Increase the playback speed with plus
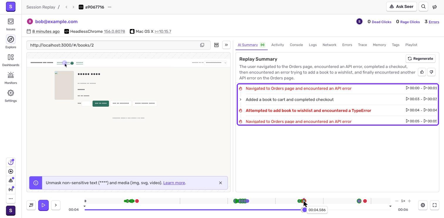The width and height of the screenshot is (444, 218). (409, 201)
